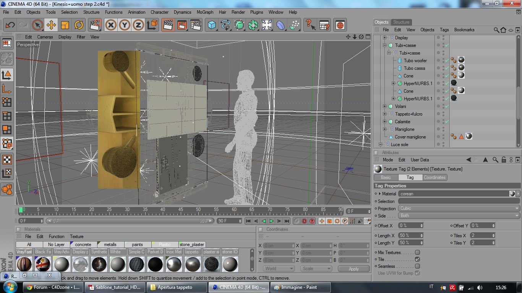Play the animation forwards

click(272, 221)
